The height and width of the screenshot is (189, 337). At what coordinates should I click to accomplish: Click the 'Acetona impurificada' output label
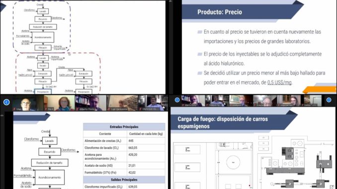(x=57, y=58)
